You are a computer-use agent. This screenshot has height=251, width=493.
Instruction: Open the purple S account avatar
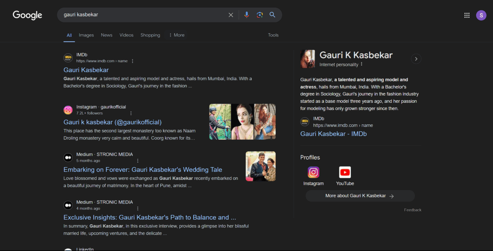pos(481,15)
